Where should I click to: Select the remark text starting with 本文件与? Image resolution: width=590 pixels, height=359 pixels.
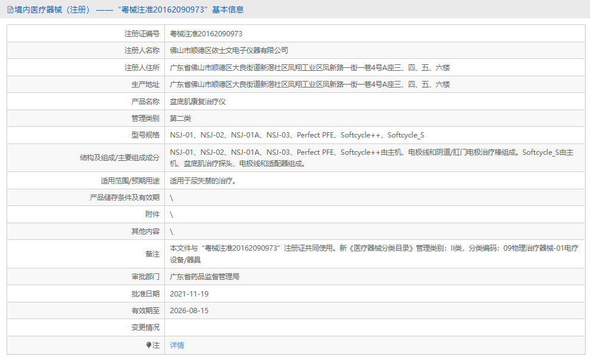[x=374, y=254]
